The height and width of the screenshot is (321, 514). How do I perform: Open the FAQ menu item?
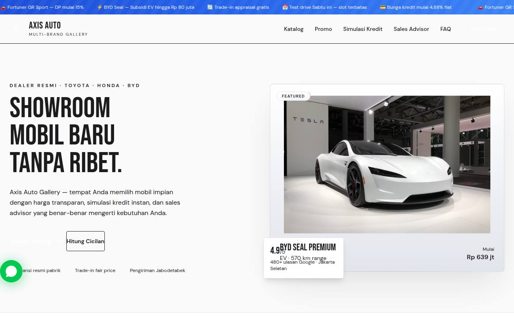(445, 29)
